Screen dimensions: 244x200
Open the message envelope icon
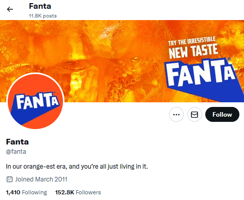194,115
